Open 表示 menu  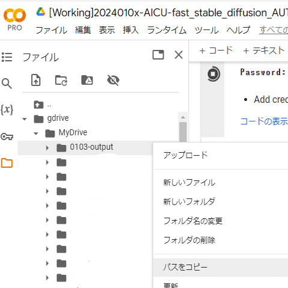(x=107, y=30)
